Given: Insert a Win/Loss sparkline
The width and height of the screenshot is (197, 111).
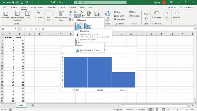Looking at the screenshot, I should tap(119, 19).
